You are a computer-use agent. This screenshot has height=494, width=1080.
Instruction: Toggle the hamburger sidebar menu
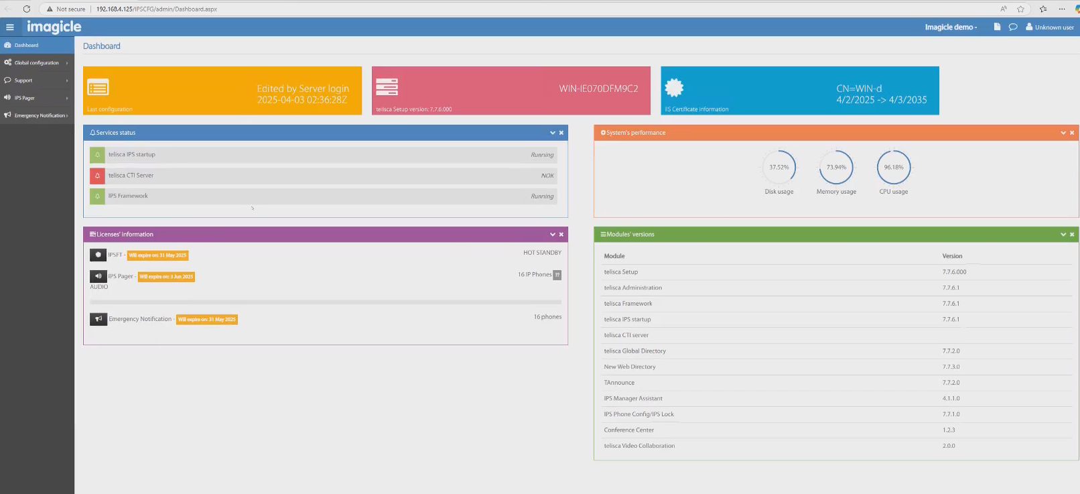pyautogui.click(x=10, y=27)
